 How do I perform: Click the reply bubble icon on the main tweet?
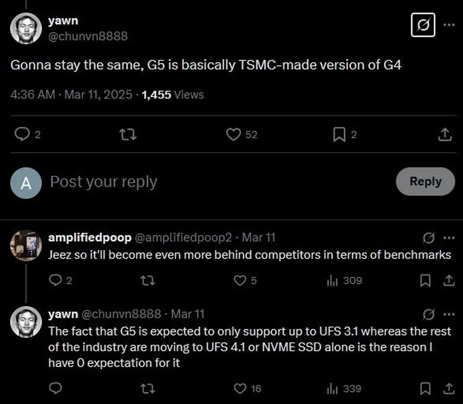point(21,135)
